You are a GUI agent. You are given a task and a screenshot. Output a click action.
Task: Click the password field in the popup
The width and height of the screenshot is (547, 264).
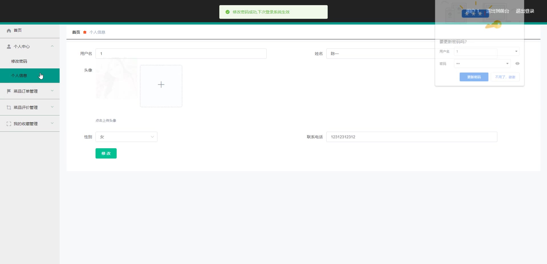[482, 64]
